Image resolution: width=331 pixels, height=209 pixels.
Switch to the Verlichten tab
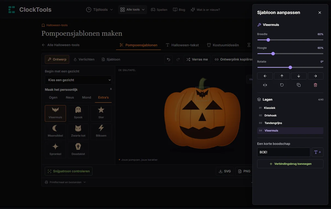[84, 59]
